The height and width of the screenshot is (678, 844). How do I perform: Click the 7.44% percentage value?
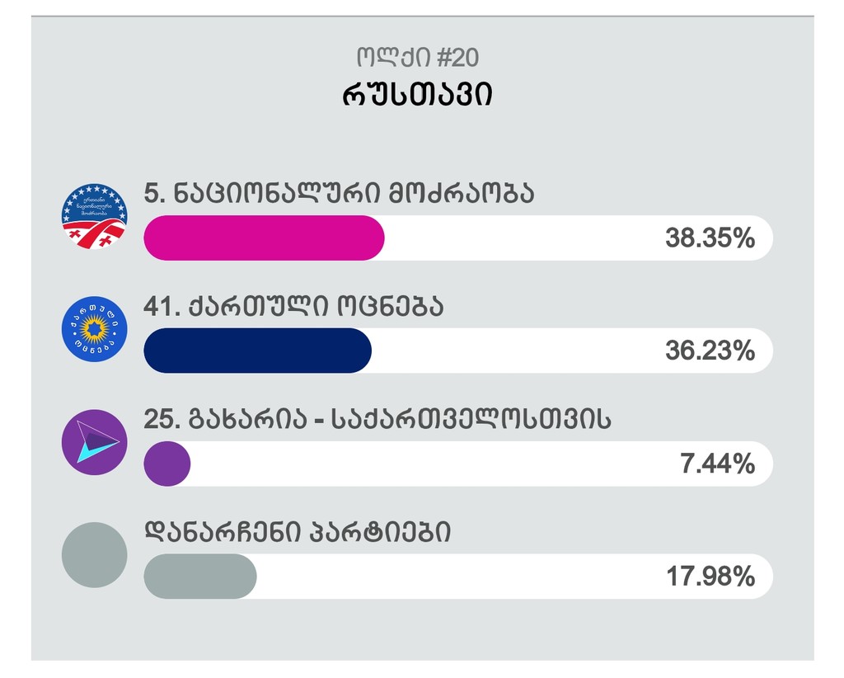click(718, 464)
